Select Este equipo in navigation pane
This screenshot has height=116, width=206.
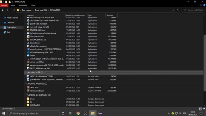click(11, 27)
